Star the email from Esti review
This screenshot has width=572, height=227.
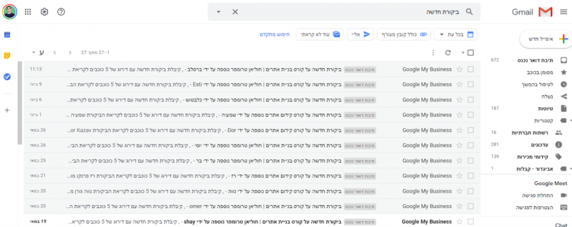coord(459,84)
